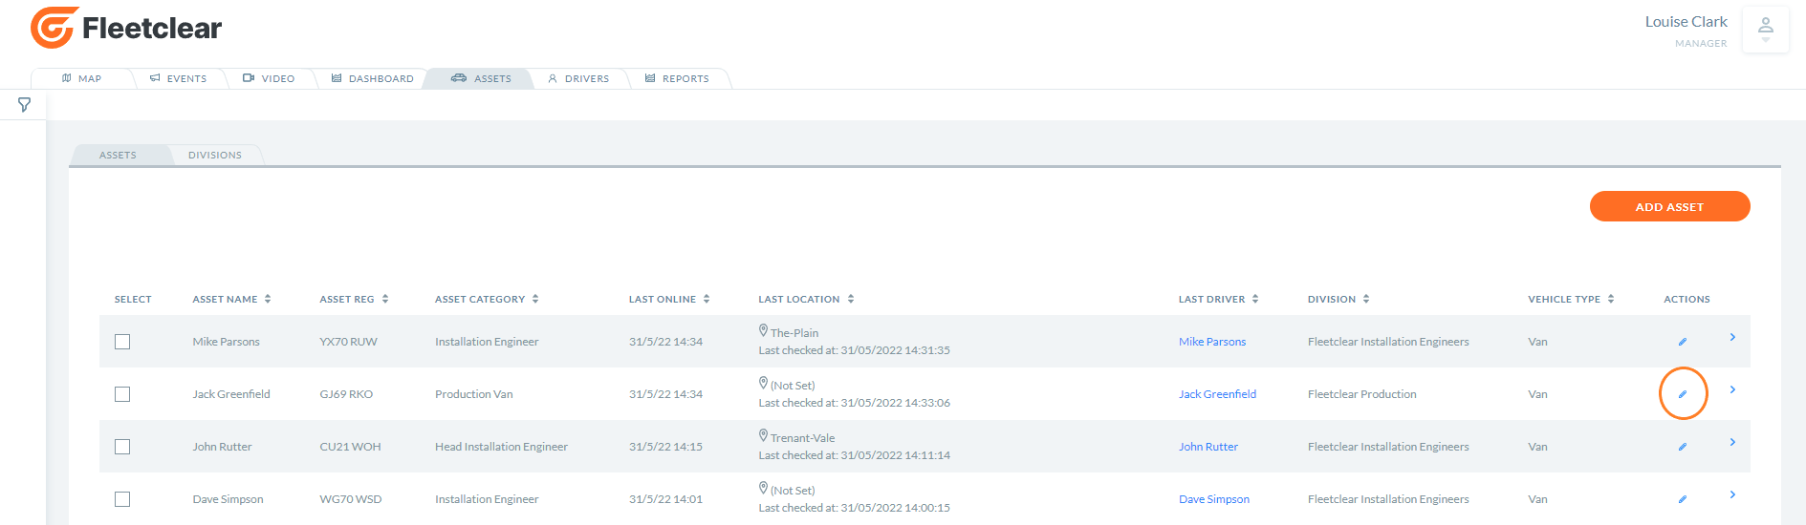
Task: Click the Add Asset button
Action: 1669,206
